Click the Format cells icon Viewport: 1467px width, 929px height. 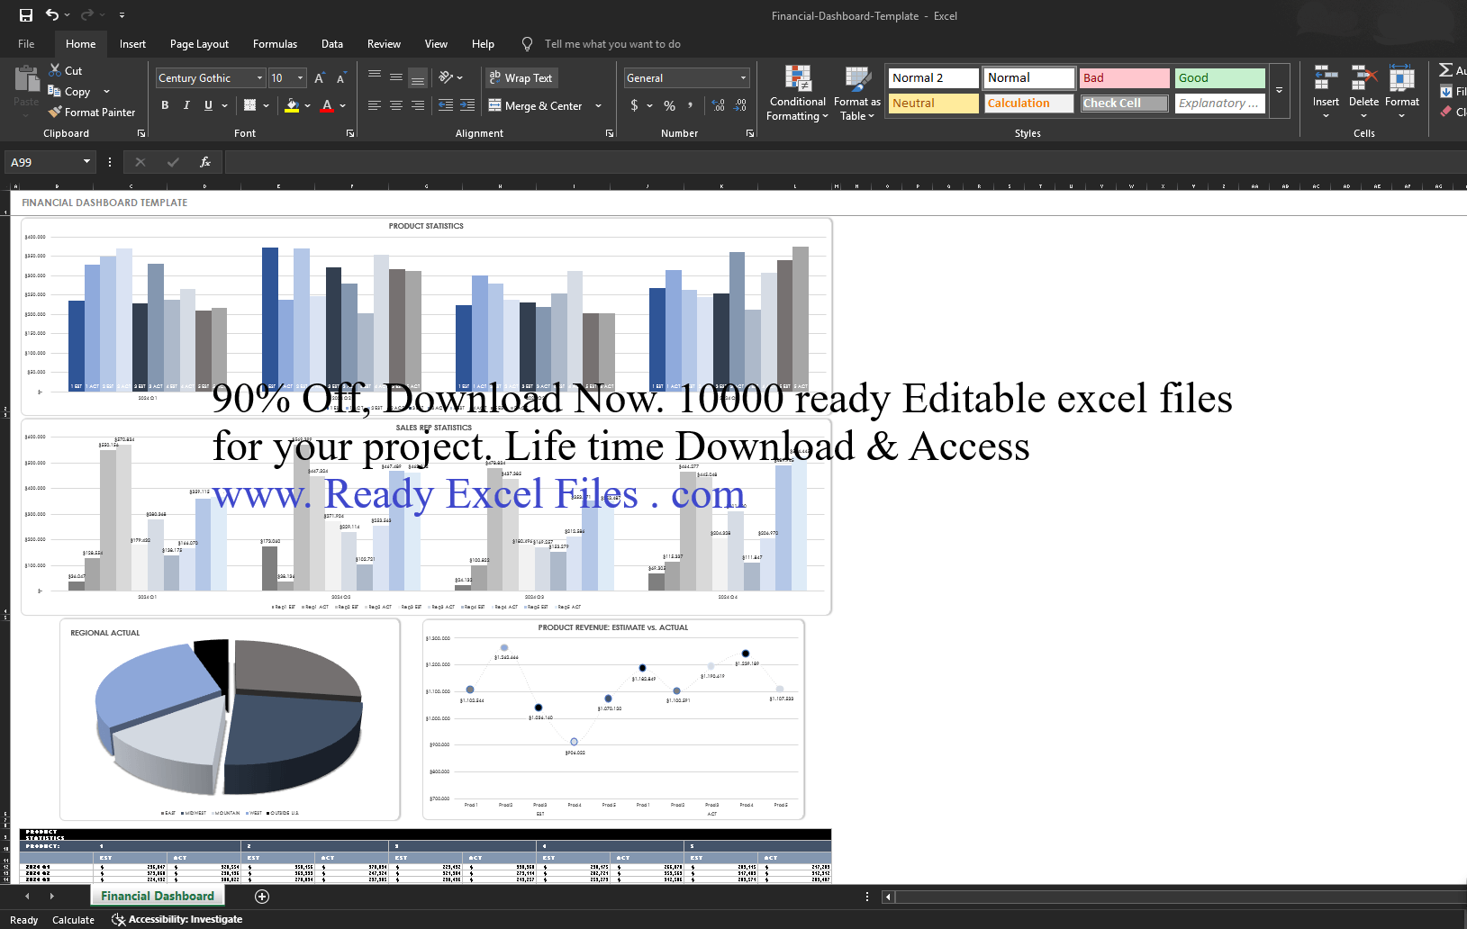(1401, 78)
